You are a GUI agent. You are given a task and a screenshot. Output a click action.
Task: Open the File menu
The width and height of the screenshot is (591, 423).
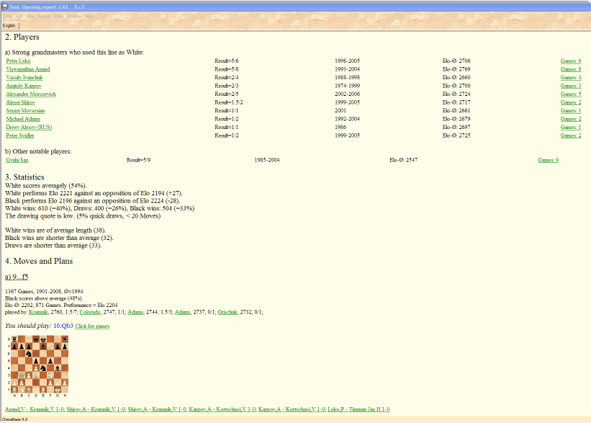coord(9,17)
